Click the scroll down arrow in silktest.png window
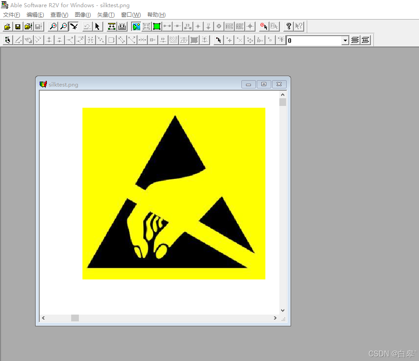Viewport: 419px width, 361px height. coord(283,311)
